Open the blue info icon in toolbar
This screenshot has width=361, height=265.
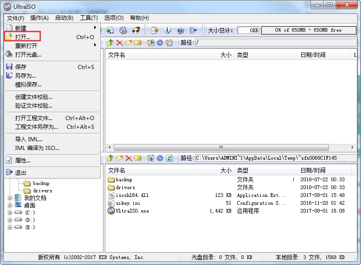point(167,30)
